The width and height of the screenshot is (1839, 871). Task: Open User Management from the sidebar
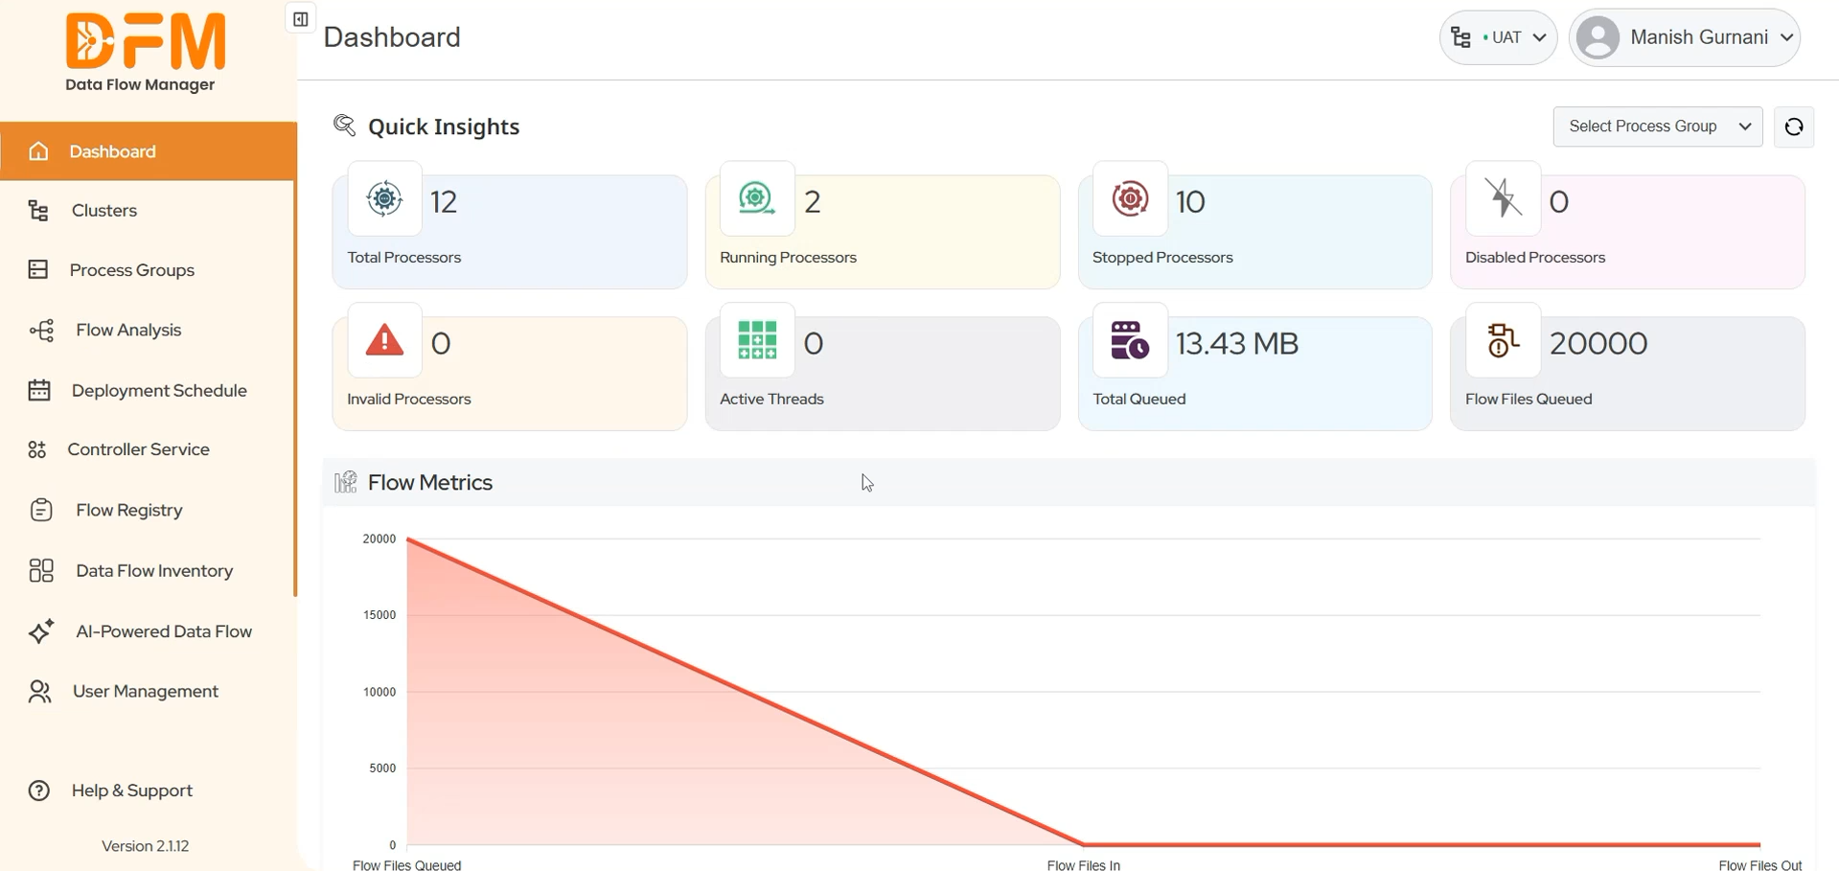pos(145,690)
